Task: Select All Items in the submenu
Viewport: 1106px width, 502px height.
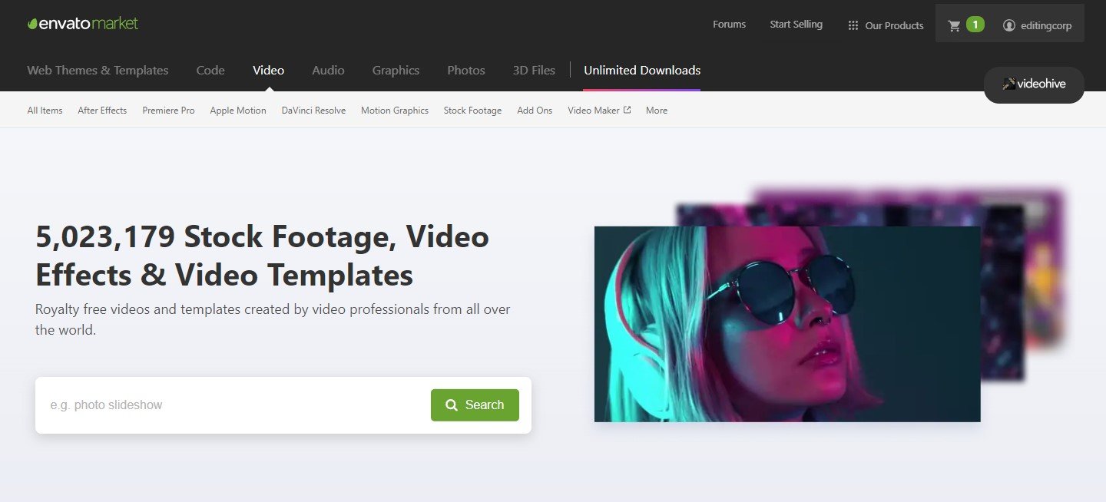Action: click(x=45, y=111)
